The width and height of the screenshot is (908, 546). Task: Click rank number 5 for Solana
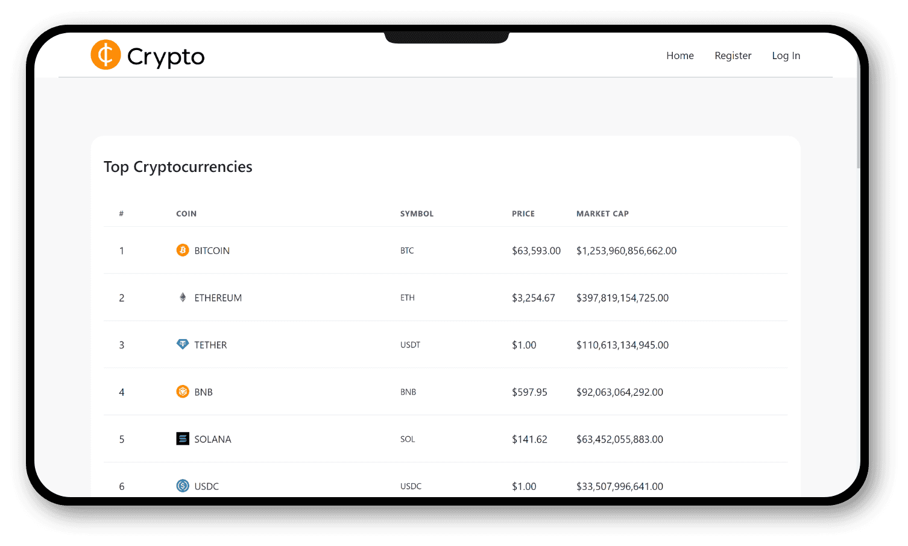click(121, 439)
